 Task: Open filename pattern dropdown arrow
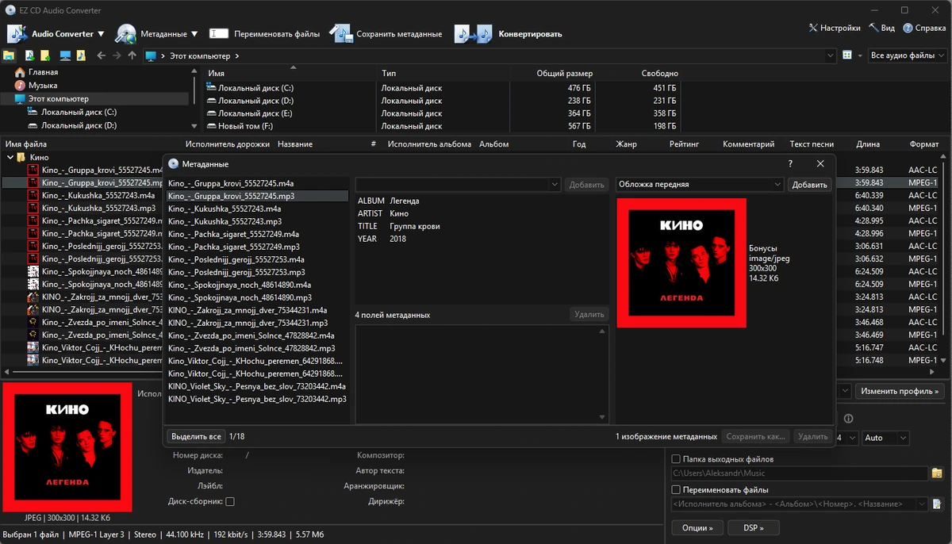pyautogui.click(x=922, y=504)
